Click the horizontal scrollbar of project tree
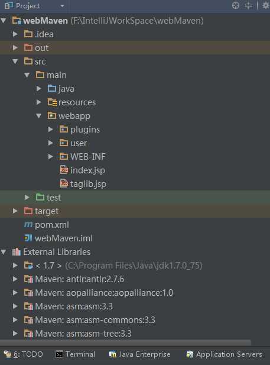The width and height of the screenshot is (270, 365). pyautogui.click(x=126, y=343)
